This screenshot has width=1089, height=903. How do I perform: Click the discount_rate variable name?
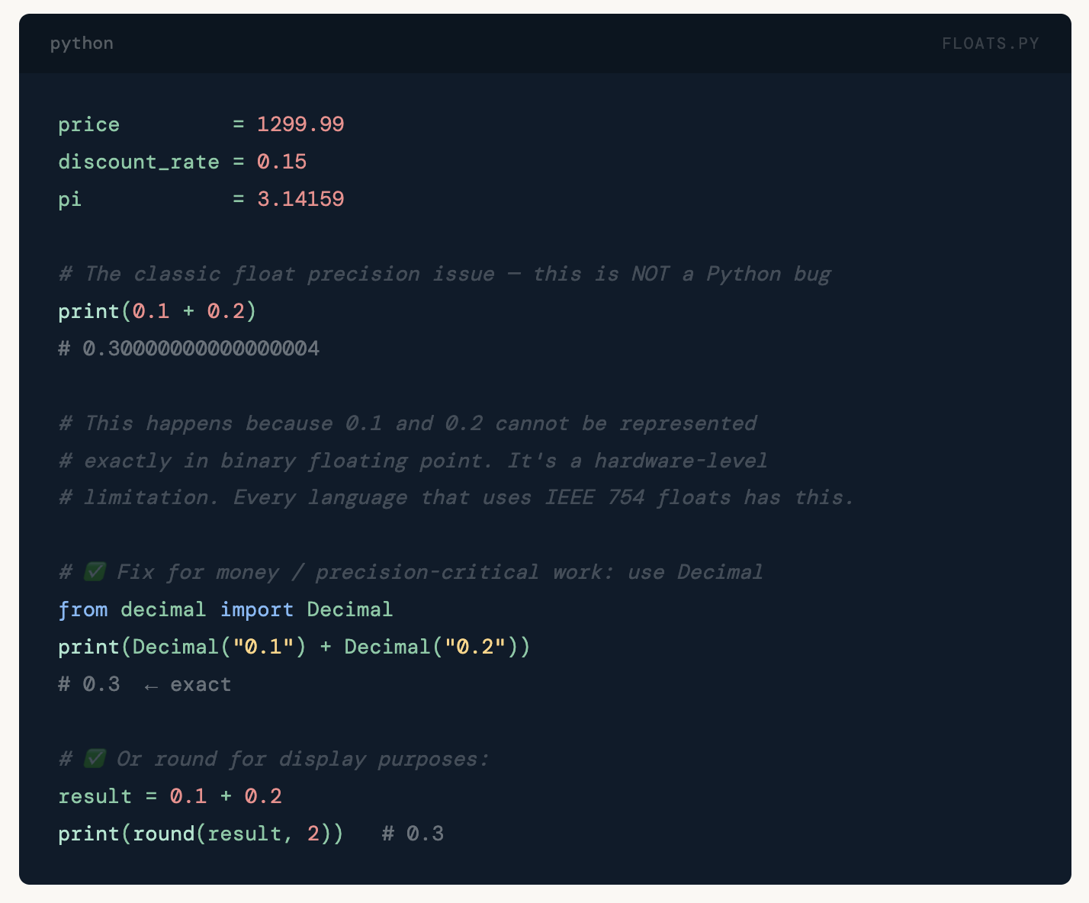(x=139, y=162)
